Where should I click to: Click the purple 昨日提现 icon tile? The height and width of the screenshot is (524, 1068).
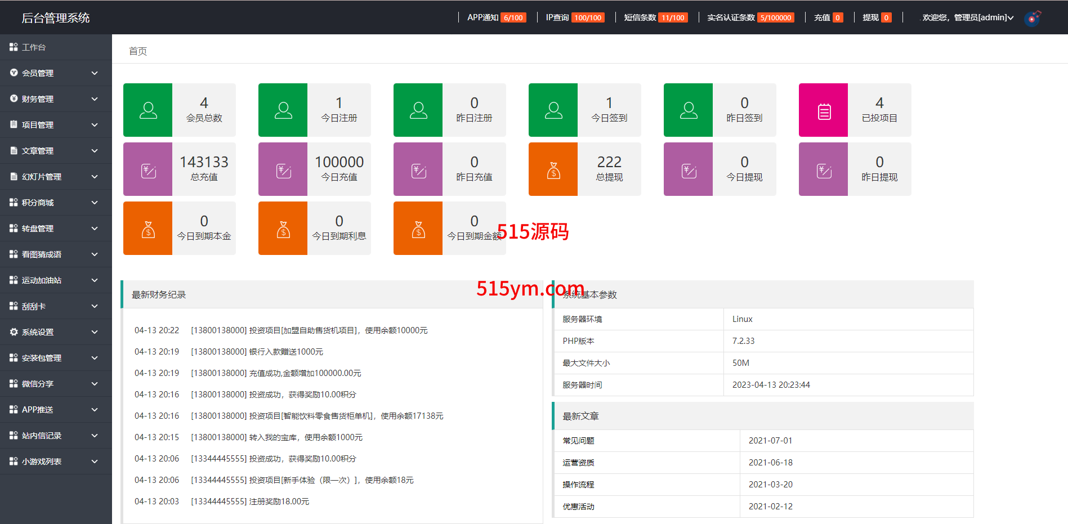pyautogui.click(x=823, y=169)
